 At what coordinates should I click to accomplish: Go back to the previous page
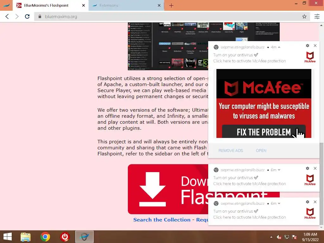(x=7, y=16)
